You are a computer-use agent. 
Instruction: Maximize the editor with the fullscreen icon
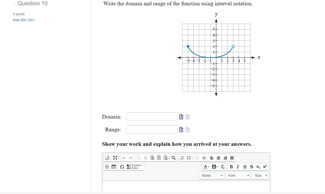point(115,158)
